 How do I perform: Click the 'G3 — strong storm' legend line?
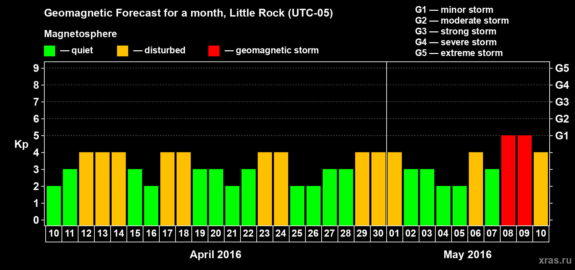456,31
